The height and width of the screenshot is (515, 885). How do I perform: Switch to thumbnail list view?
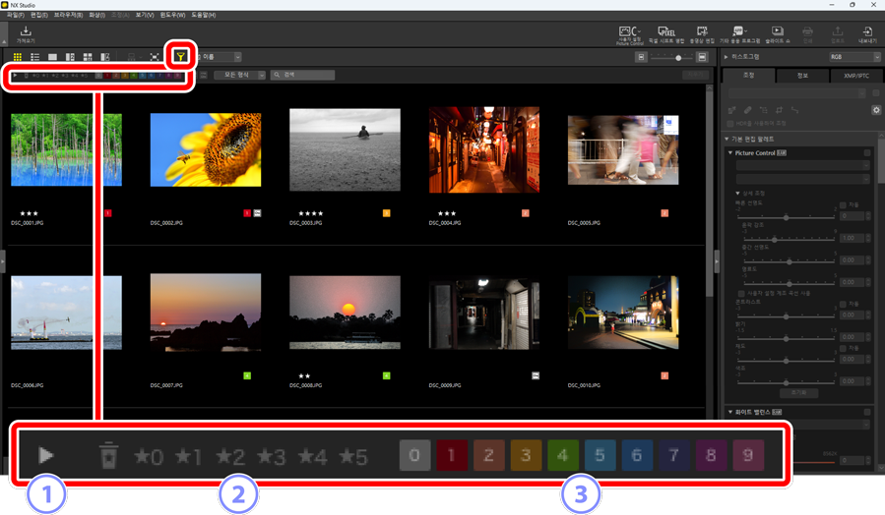(x=35, y=58)
